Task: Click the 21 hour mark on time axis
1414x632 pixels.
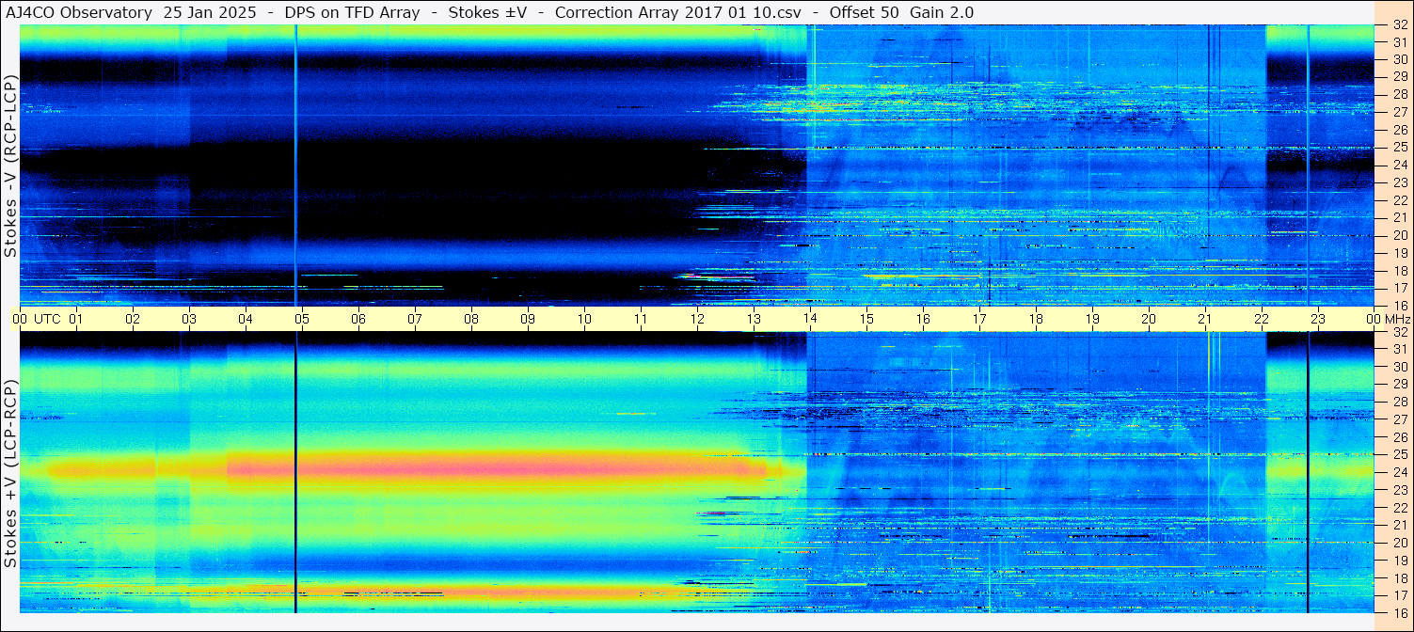Action: point(1205,319)
